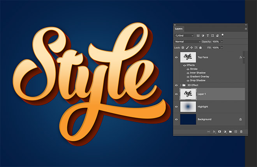Click lock image pixels brush icon

(187, 47)
